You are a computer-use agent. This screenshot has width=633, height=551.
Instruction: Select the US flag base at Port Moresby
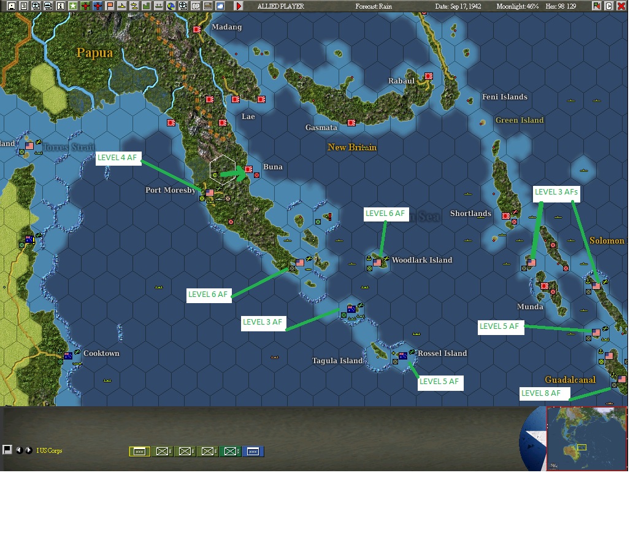210,193
